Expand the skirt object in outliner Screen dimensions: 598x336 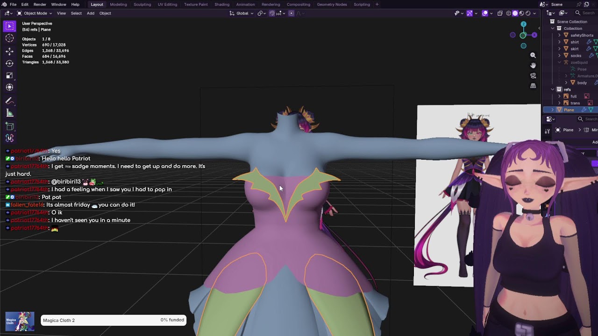pyautogui.click(x=560, y=49)
